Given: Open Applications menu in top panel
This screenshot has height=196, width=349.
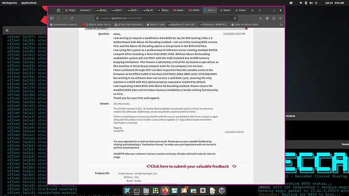Looking at the screenshot, I should pyautogui.click(x=29, y=3).
